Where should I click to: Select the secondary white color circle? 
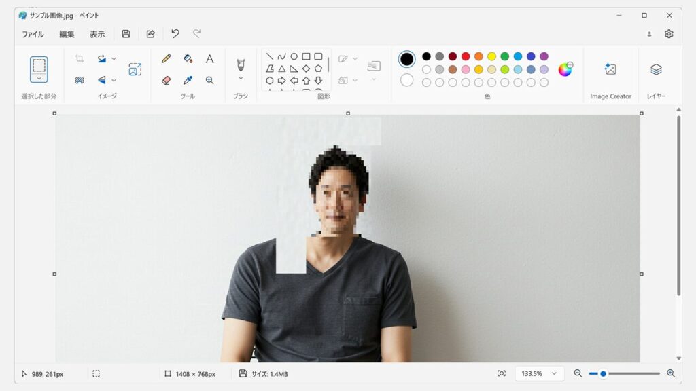coord(406,80)
